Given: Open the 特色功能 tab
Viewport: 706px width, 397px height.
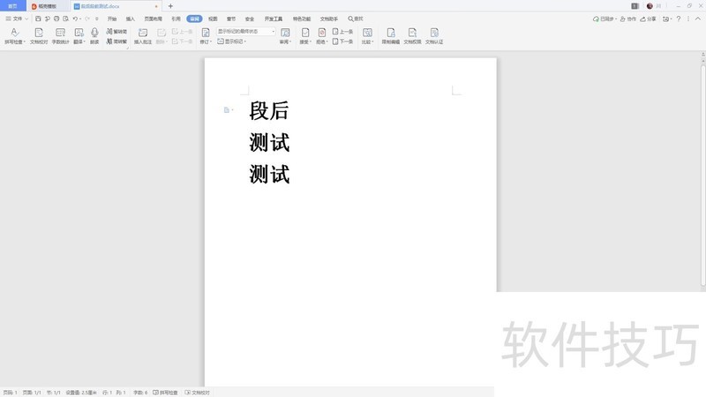Looking at the screenshot, I should 302,19.
